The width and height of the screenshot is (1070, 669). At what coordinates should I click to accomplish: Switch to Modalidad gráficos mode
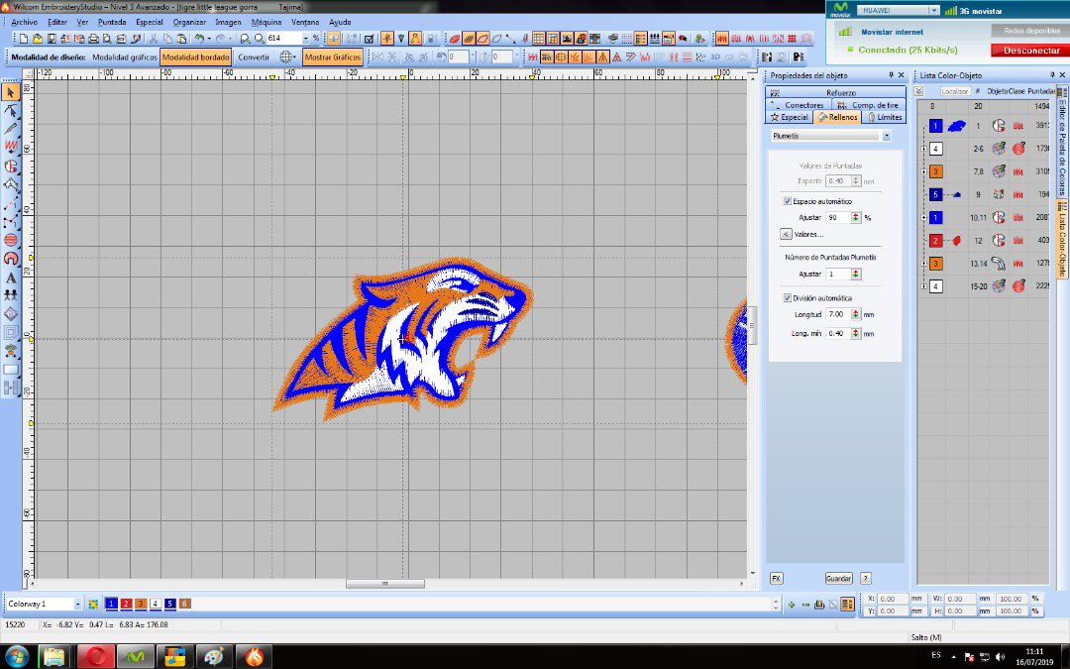(x=124, y=57)
